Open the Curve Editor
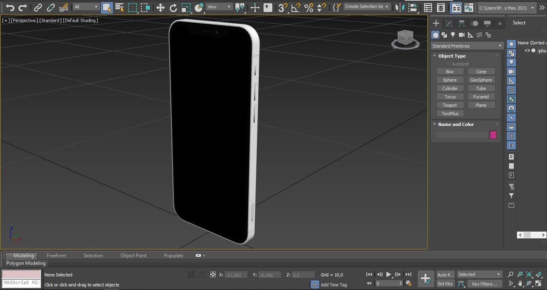Screen dimensions: 547x290 (469, 7)
